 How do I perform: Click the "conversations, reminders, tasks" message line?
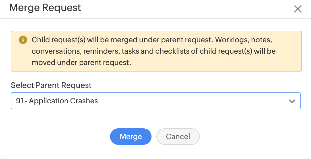(x=154, y=51)
